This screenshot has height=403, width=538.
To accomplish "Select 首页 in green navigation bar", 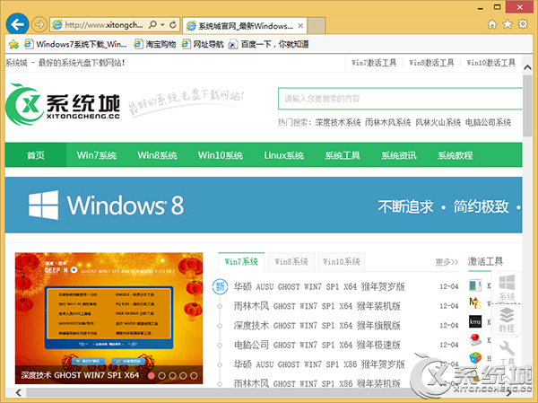I will [x=36, y=155].
